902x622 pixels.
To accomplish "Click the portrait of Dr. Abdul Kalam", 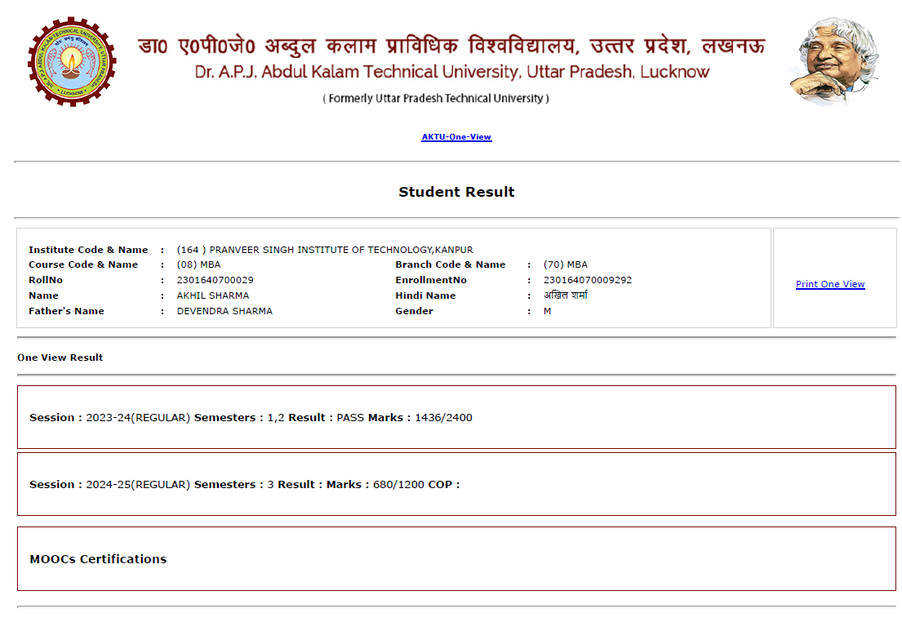I will point(833,61).
